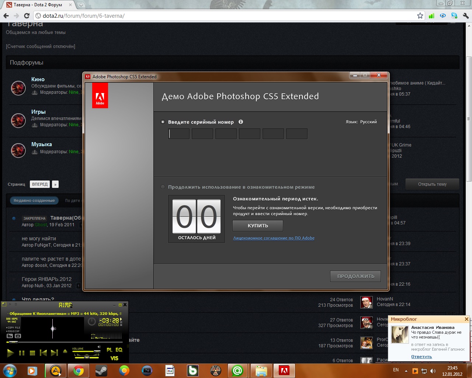The height and width of the screenshot is (378, 472).
Task: Select the continue in trial mode radio button
Action: tap(163, 187)
